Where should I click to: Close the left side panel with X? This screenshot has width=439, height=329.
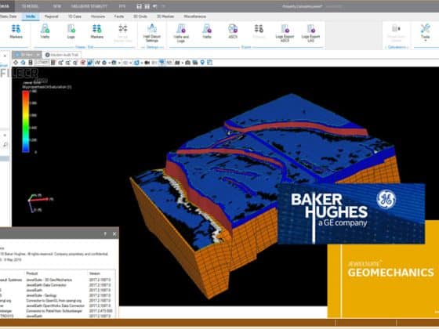click(5, 56)
